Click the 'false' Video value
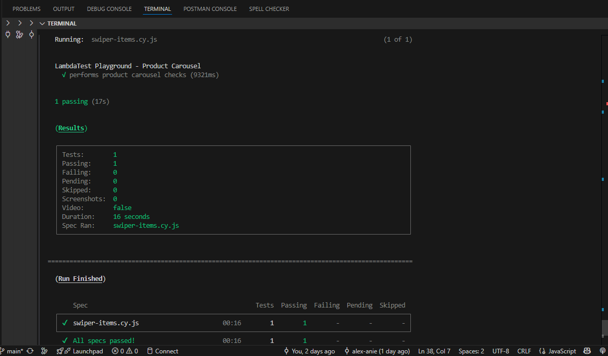The height and width of the screenshot is (356, 608). [x=123, y=207]
